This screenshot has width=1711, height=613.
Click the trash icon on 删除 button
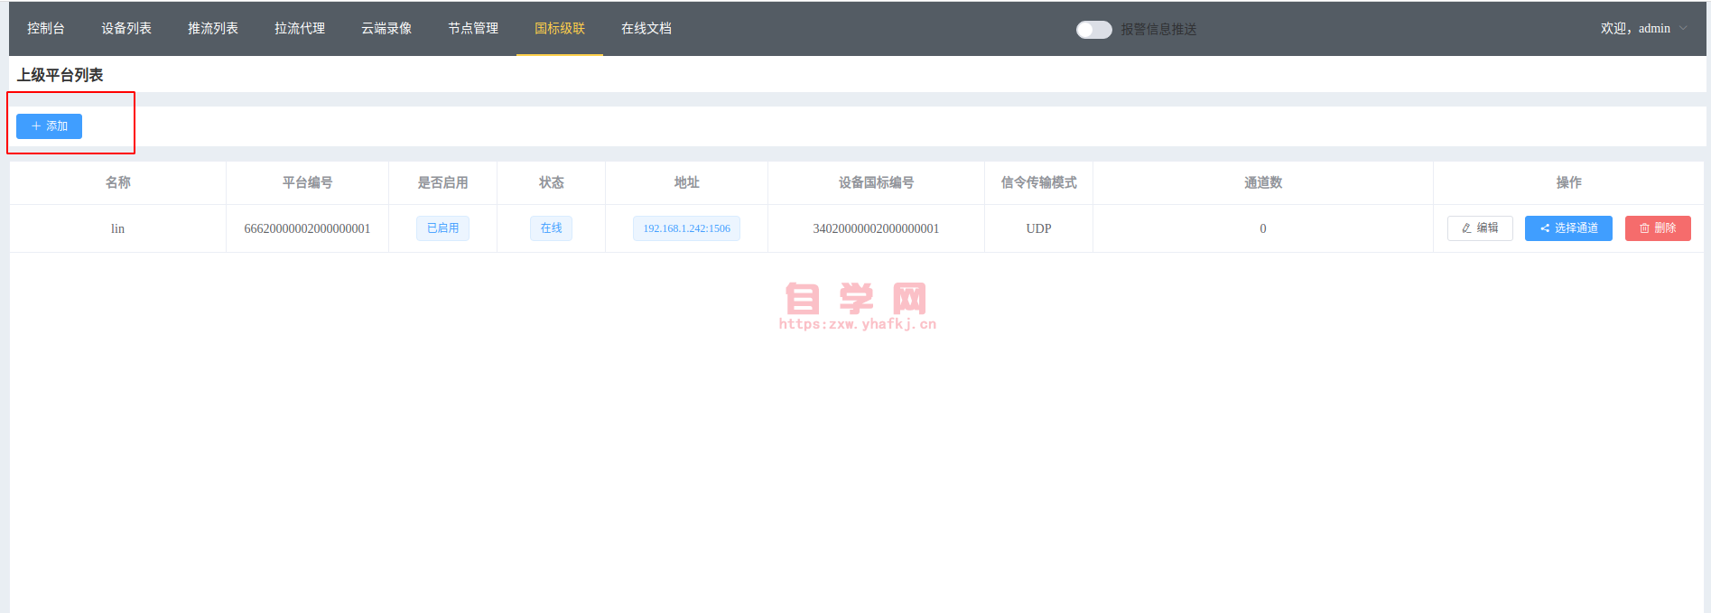[1644, 228]
